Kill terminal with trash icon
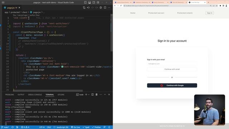This screenshot has height=129, width=229. coord(97,95)
